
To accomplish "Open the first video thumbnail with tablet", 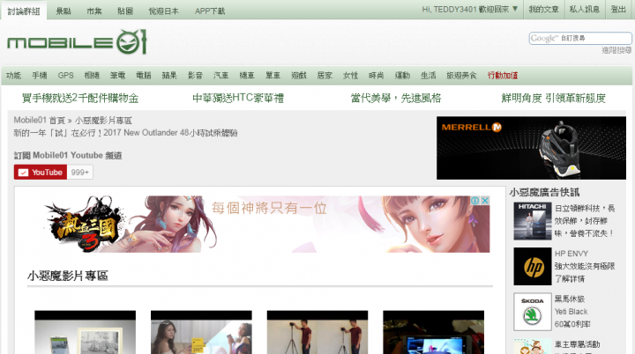I will (x=85, y=332).
